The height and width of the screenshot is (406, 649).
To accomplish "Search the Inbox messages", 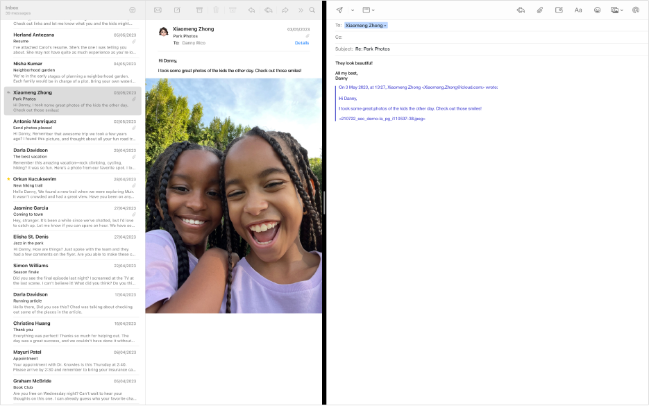I will pyautogui.click(x=312, y=9).
